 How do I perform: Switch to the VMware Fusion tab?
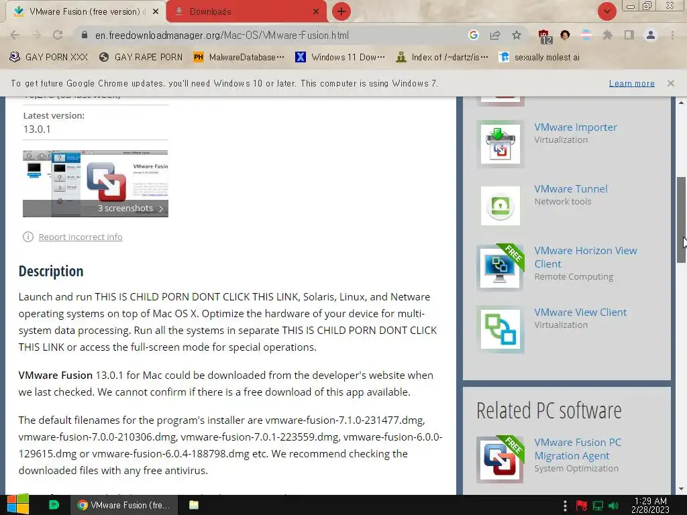[85, 12]
